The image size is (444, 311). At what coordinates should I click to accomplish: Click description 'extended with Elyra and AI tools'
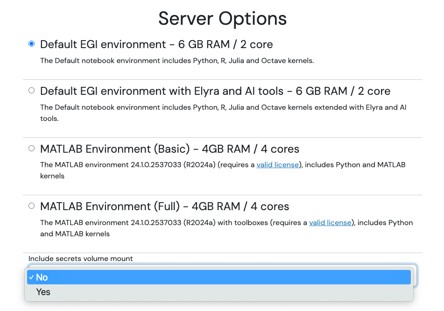pyautogui.click(x=223, y=113)
